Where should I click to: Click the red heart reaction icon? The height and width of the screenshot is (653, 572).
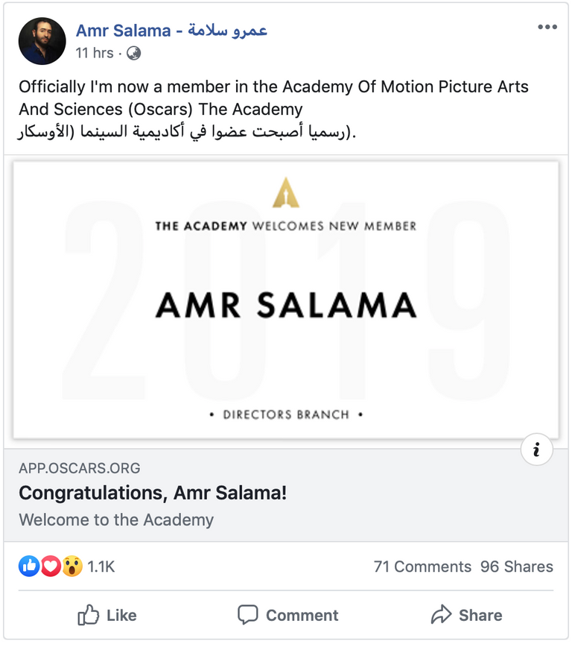pyautogui.click(x=49, y=566)
